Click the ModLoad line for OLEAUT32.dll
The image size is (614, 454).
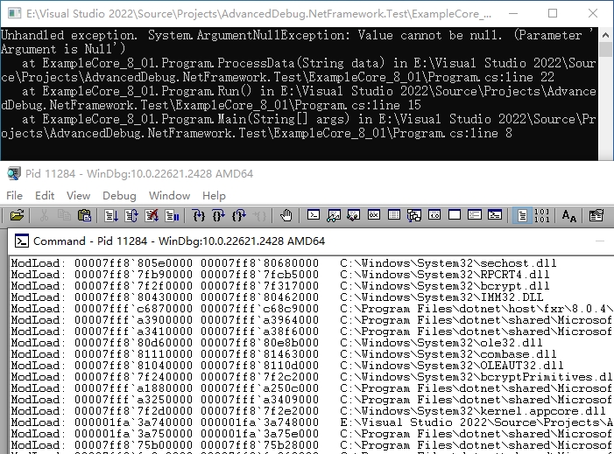(287, 366)
